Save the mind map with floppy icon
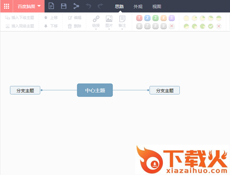 coord(64,6)
